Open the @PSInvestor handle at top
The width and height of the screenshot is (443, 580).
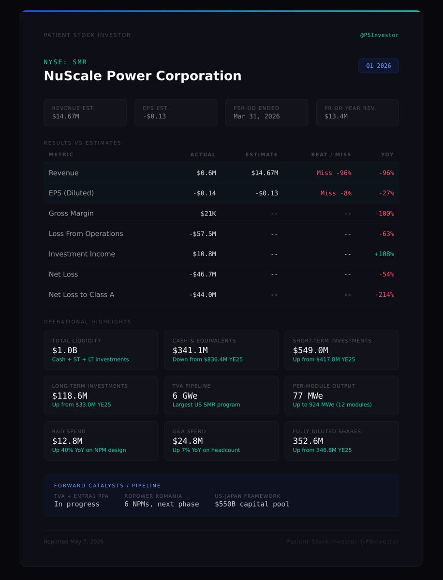click(380, 35)
